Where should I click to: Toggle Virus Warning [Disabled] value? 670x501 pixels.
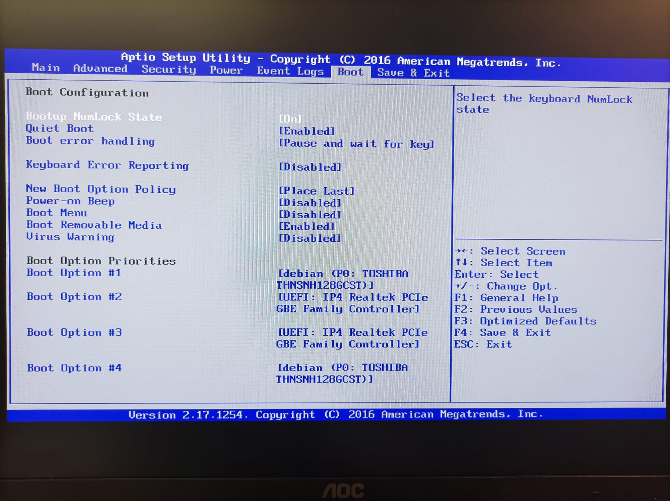(310, 238)
